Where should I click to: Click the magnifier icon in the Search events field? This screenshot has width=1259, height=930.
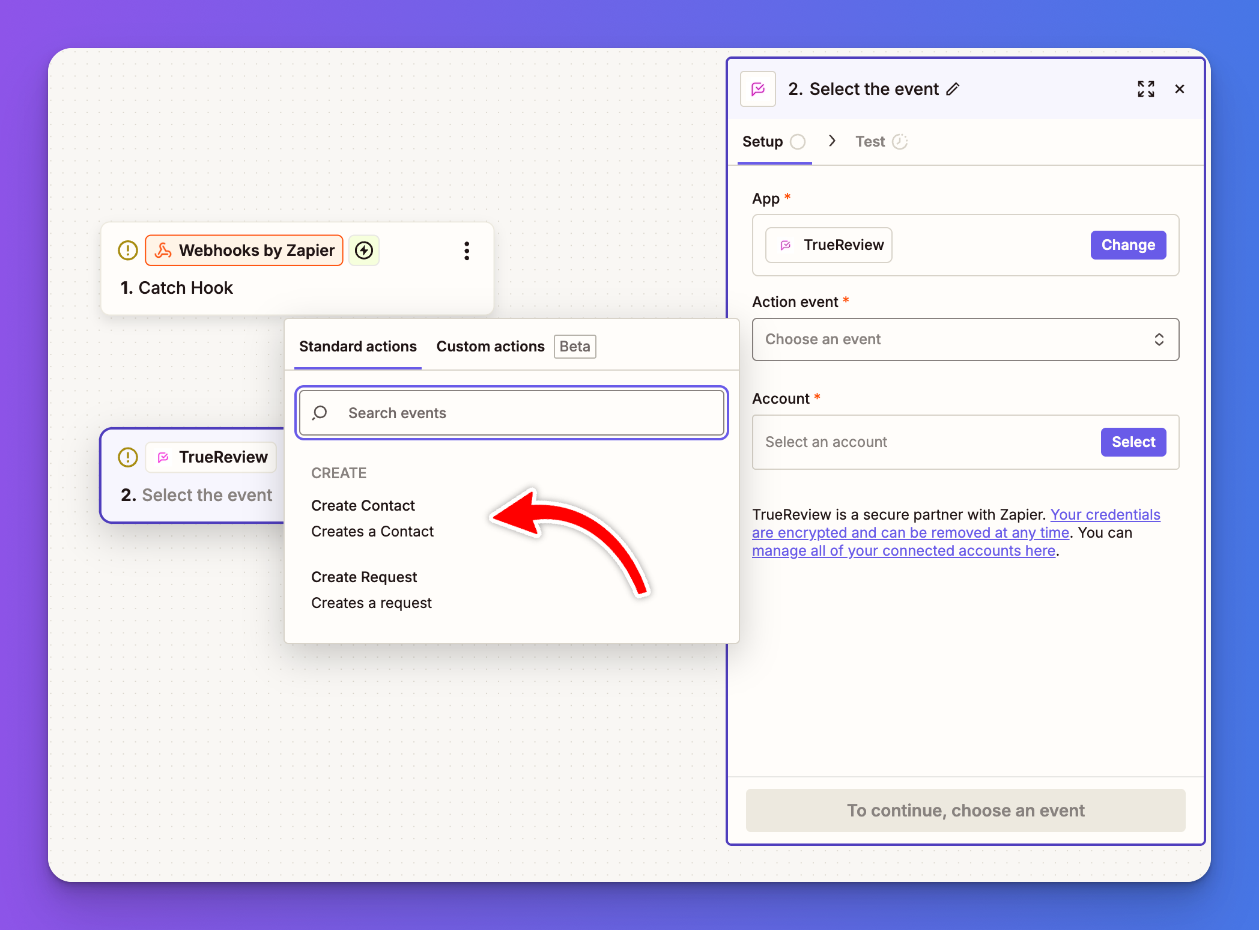(320, 413)
